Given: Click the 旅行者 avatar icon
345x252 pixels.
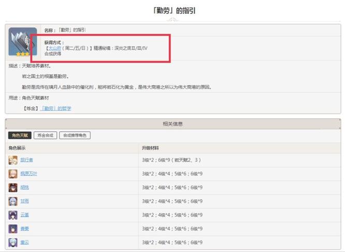Looking at the screenshot, I should pyautogui.click(x=13, y=160).
